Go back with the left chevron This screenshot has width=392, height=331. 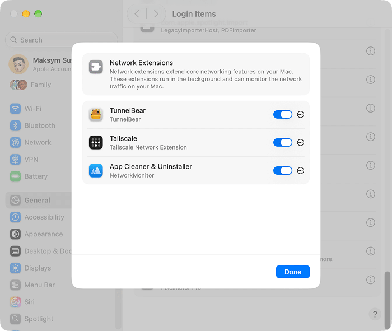[137, 14]
